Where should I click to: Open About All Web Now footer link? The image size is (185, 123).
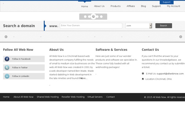[23, 97]
